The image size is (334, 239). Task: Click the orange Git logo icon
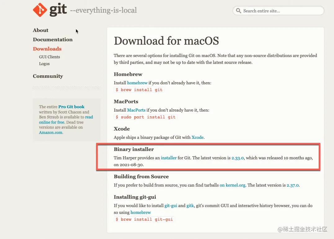(40, 10)
